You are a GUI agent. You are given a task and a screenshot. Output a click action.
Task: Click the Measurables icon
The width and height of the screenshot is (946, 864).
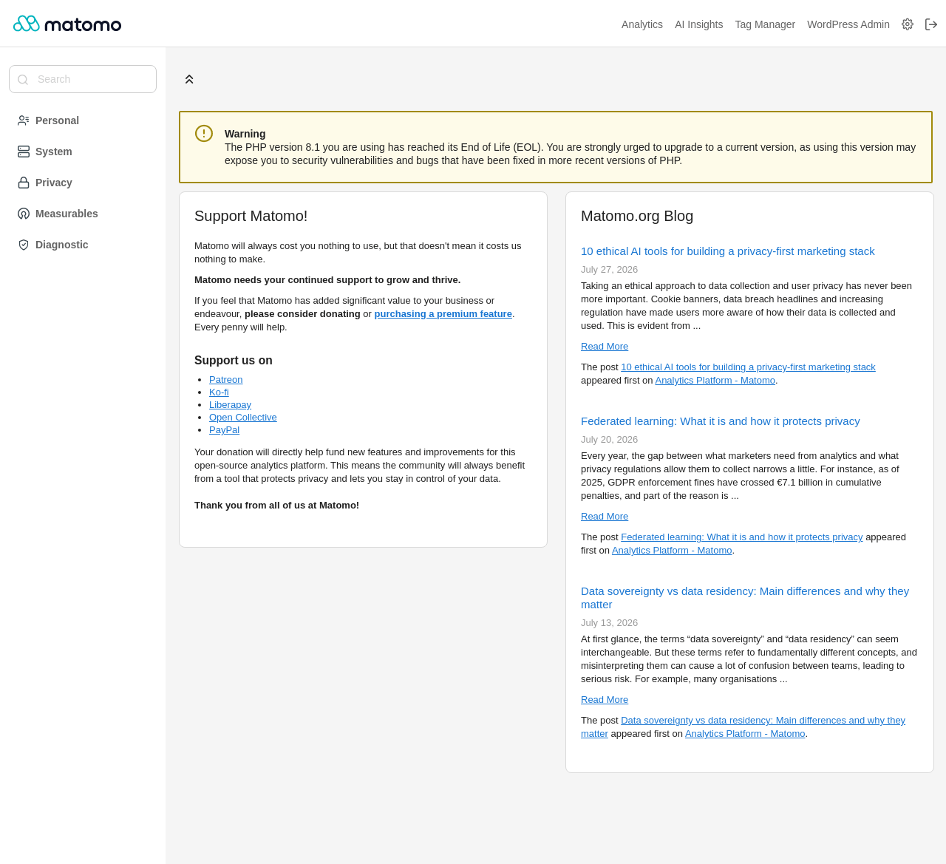pyautogui.click(x=24, y=214)
